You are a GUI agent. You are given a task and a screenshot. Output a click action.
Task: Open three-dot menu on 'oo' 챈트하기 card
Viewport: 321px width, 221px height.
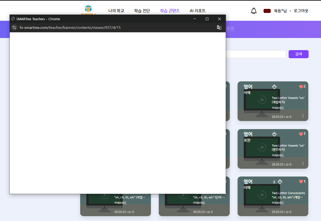pos(303,163)
